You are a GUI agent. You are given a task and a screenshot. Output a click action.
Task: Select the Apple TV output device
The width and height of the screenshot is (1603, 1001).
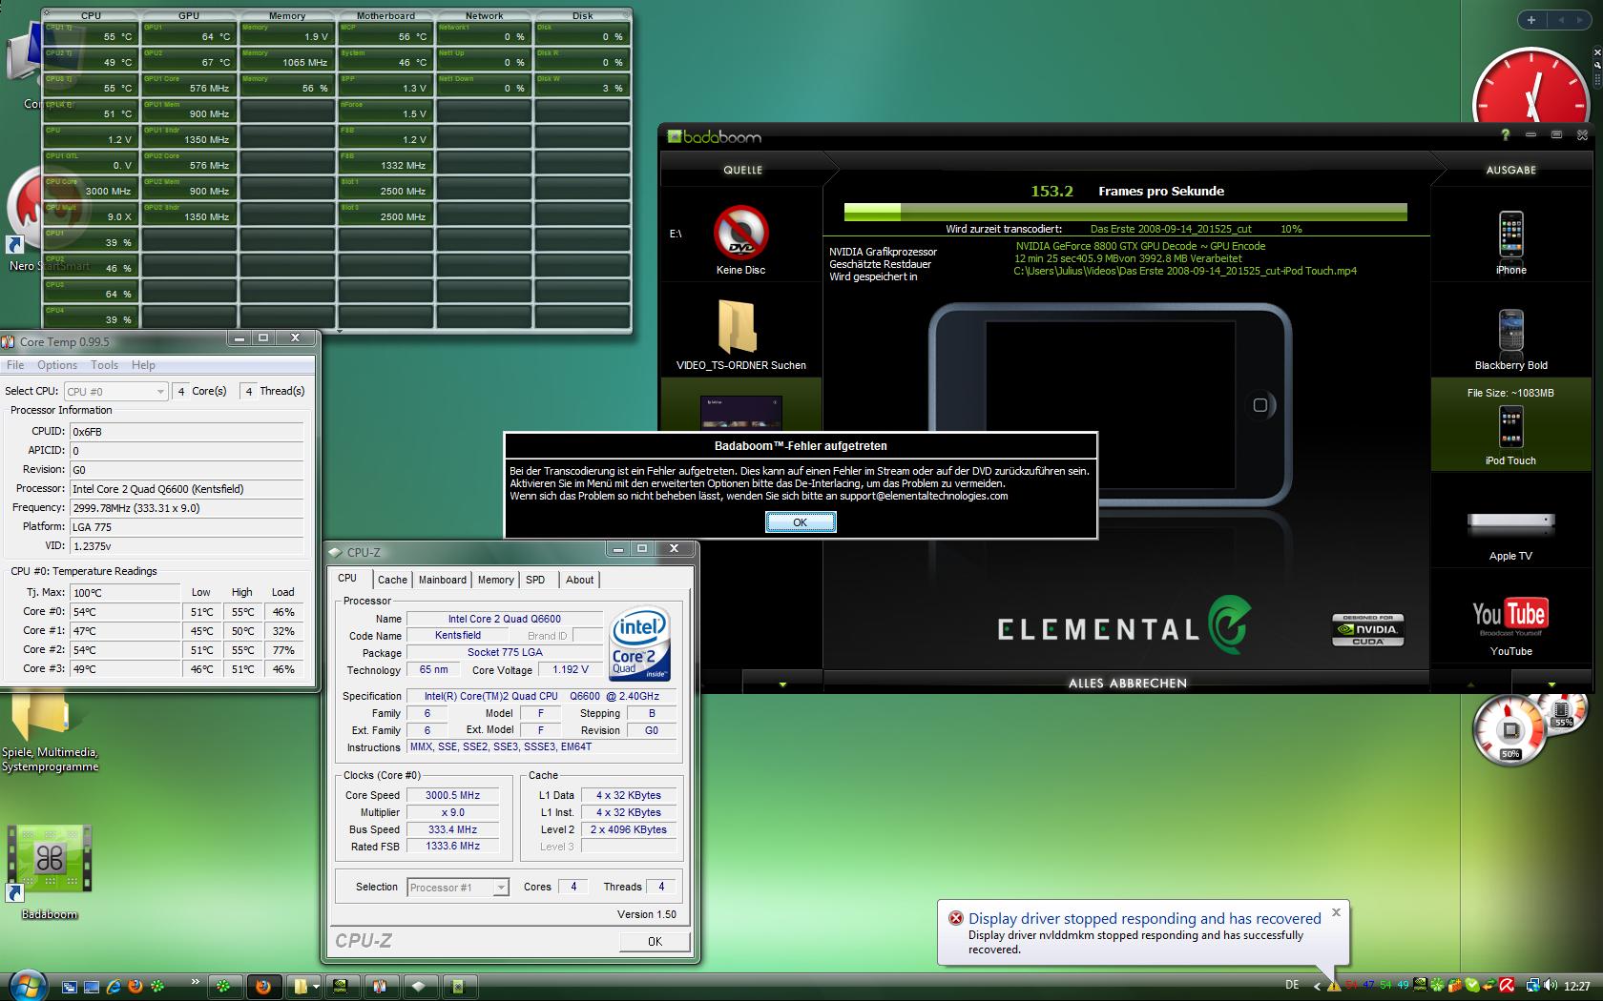pos(1510,522)
